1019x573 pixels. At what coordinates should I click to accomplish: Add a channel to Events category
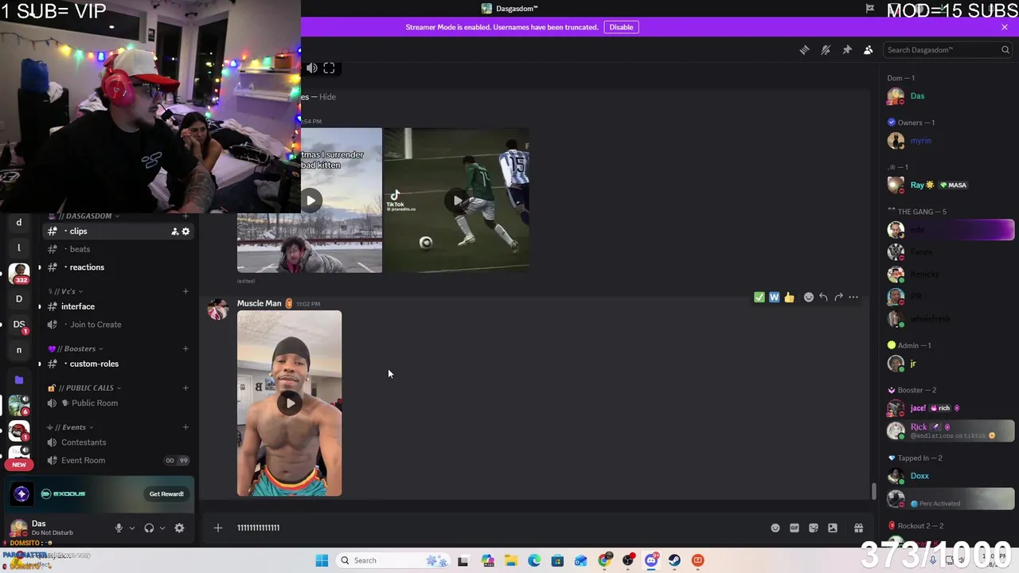tap(185, 427)
